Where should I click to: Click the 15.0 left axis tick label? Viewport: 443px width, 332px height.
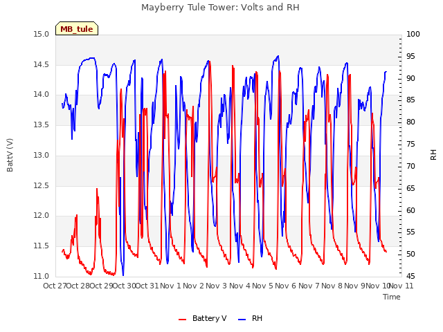tap(42, 35)
